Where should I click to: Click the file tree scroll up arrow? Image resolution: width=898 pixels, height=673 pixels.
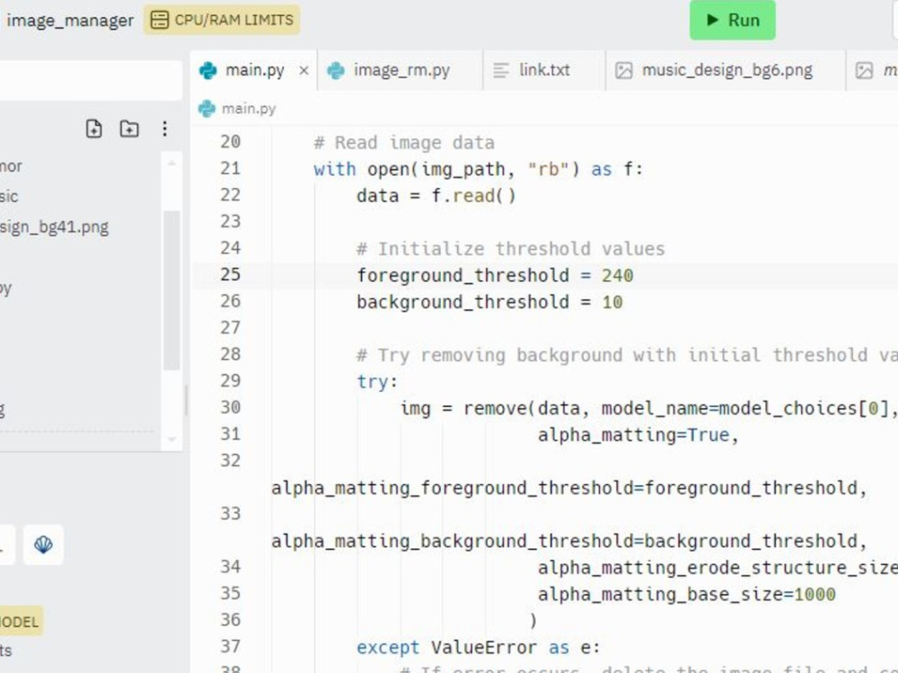click(172, 164)
